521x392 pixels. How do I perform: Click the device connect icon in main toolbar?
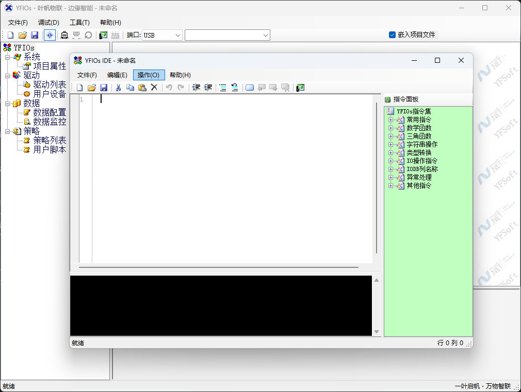(64, 35)
